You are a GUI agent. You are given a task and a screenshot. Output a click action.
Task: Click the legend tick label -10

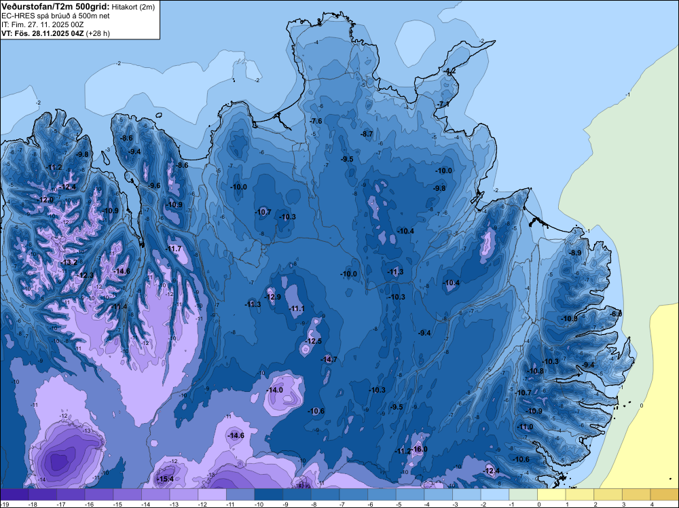pyautogui.click(x=257, y=504)
